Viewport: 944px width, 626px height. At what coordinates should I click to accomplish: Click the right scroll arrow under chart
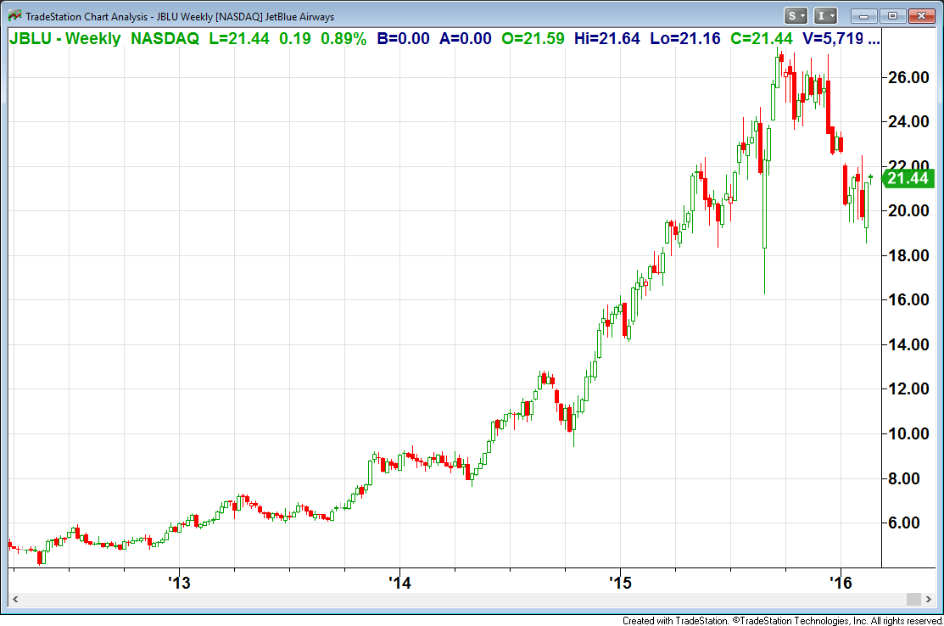click(929, 599)
